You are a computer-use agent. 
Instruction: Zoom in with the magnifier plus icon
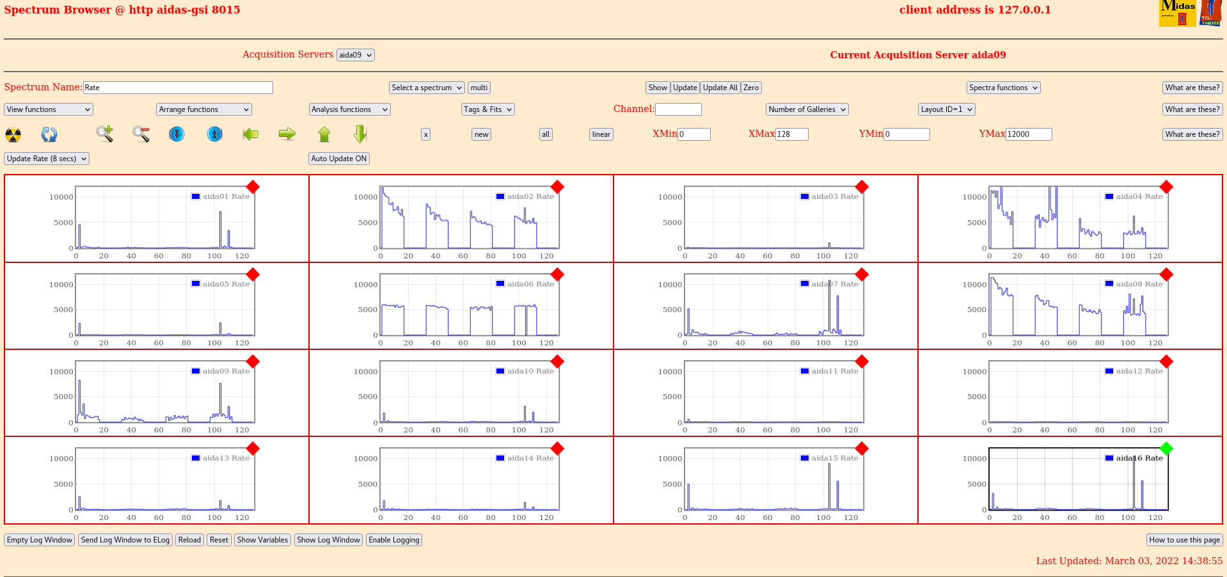click(x=104, y=134)
